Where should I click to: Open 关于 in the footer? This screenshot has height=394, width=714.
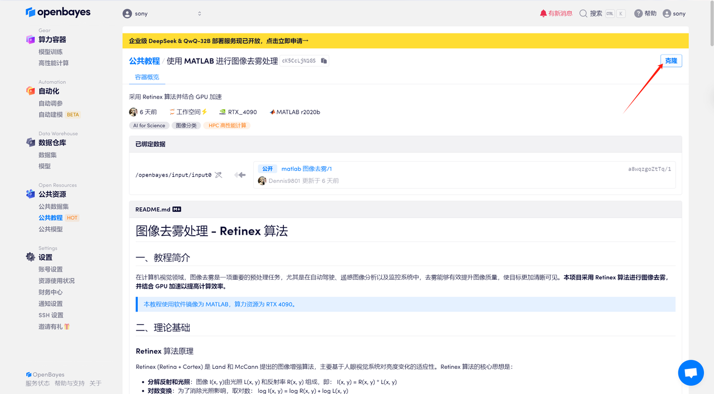coord(95,383)
